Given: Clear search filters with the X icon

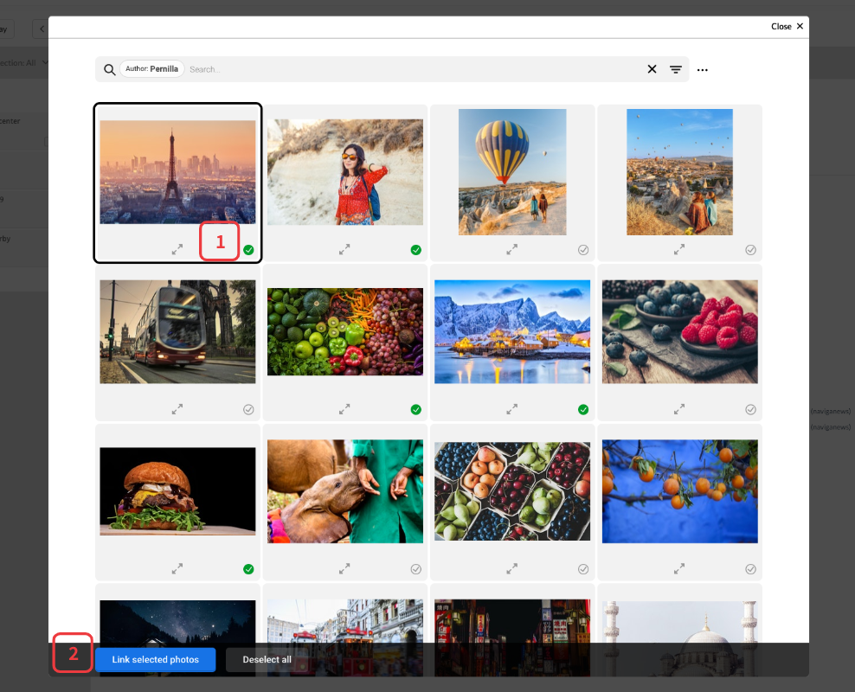Looking at the screenshot, I should 652,69.
